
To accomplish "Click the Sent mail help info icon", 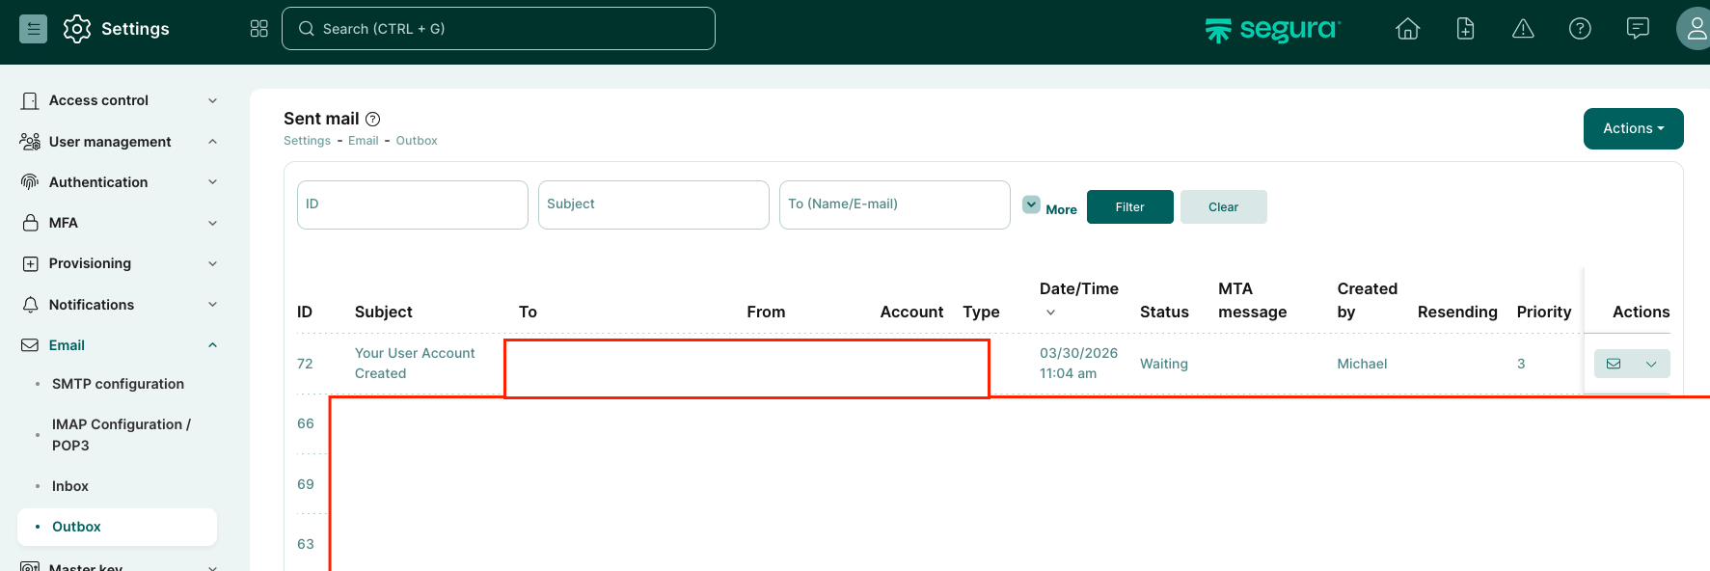I will [x=373, y=119].
